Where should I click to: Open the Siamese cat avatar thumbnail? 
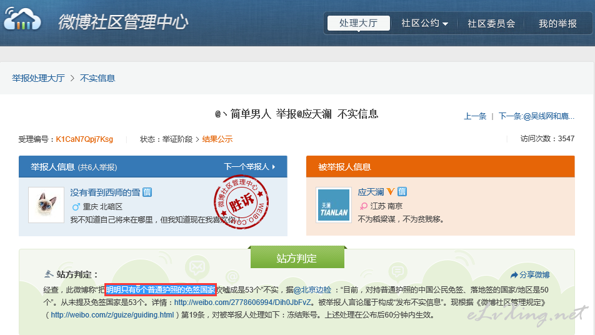[46, 205]
